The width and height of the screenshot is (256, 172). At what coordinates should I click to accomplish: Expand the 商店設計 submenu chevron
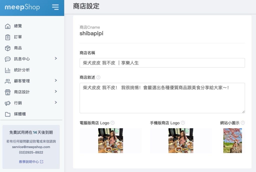pyautogui.click(x=56, y=91)
